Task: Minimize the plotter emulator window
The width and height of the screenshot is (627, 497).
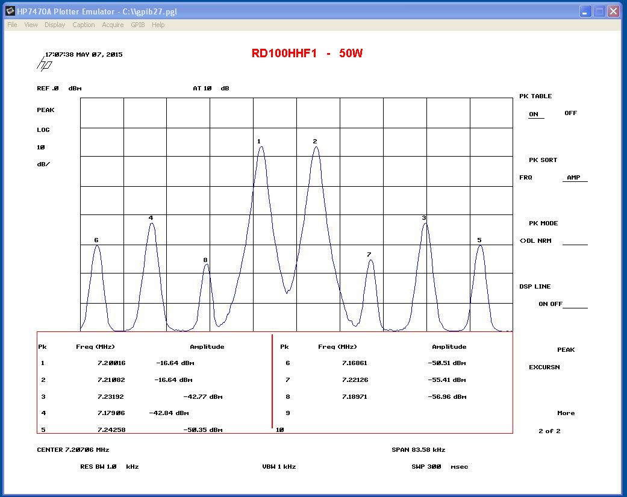Action: point(585,11)
